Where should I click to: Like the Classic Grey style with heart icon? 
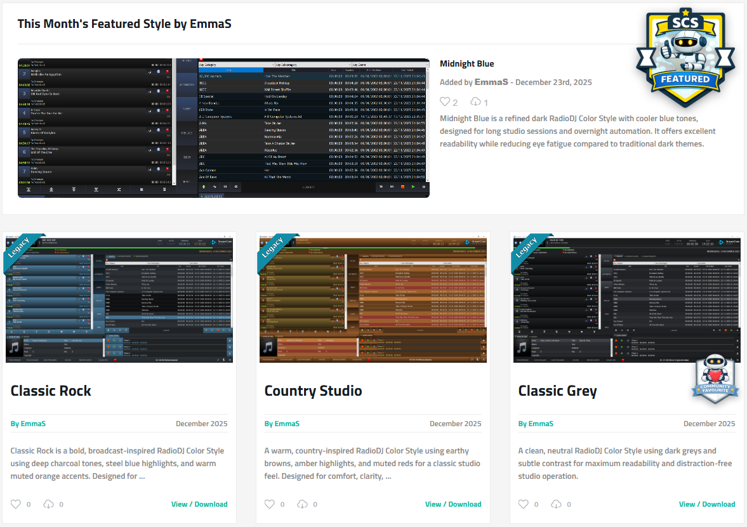[x=524, y=504]
